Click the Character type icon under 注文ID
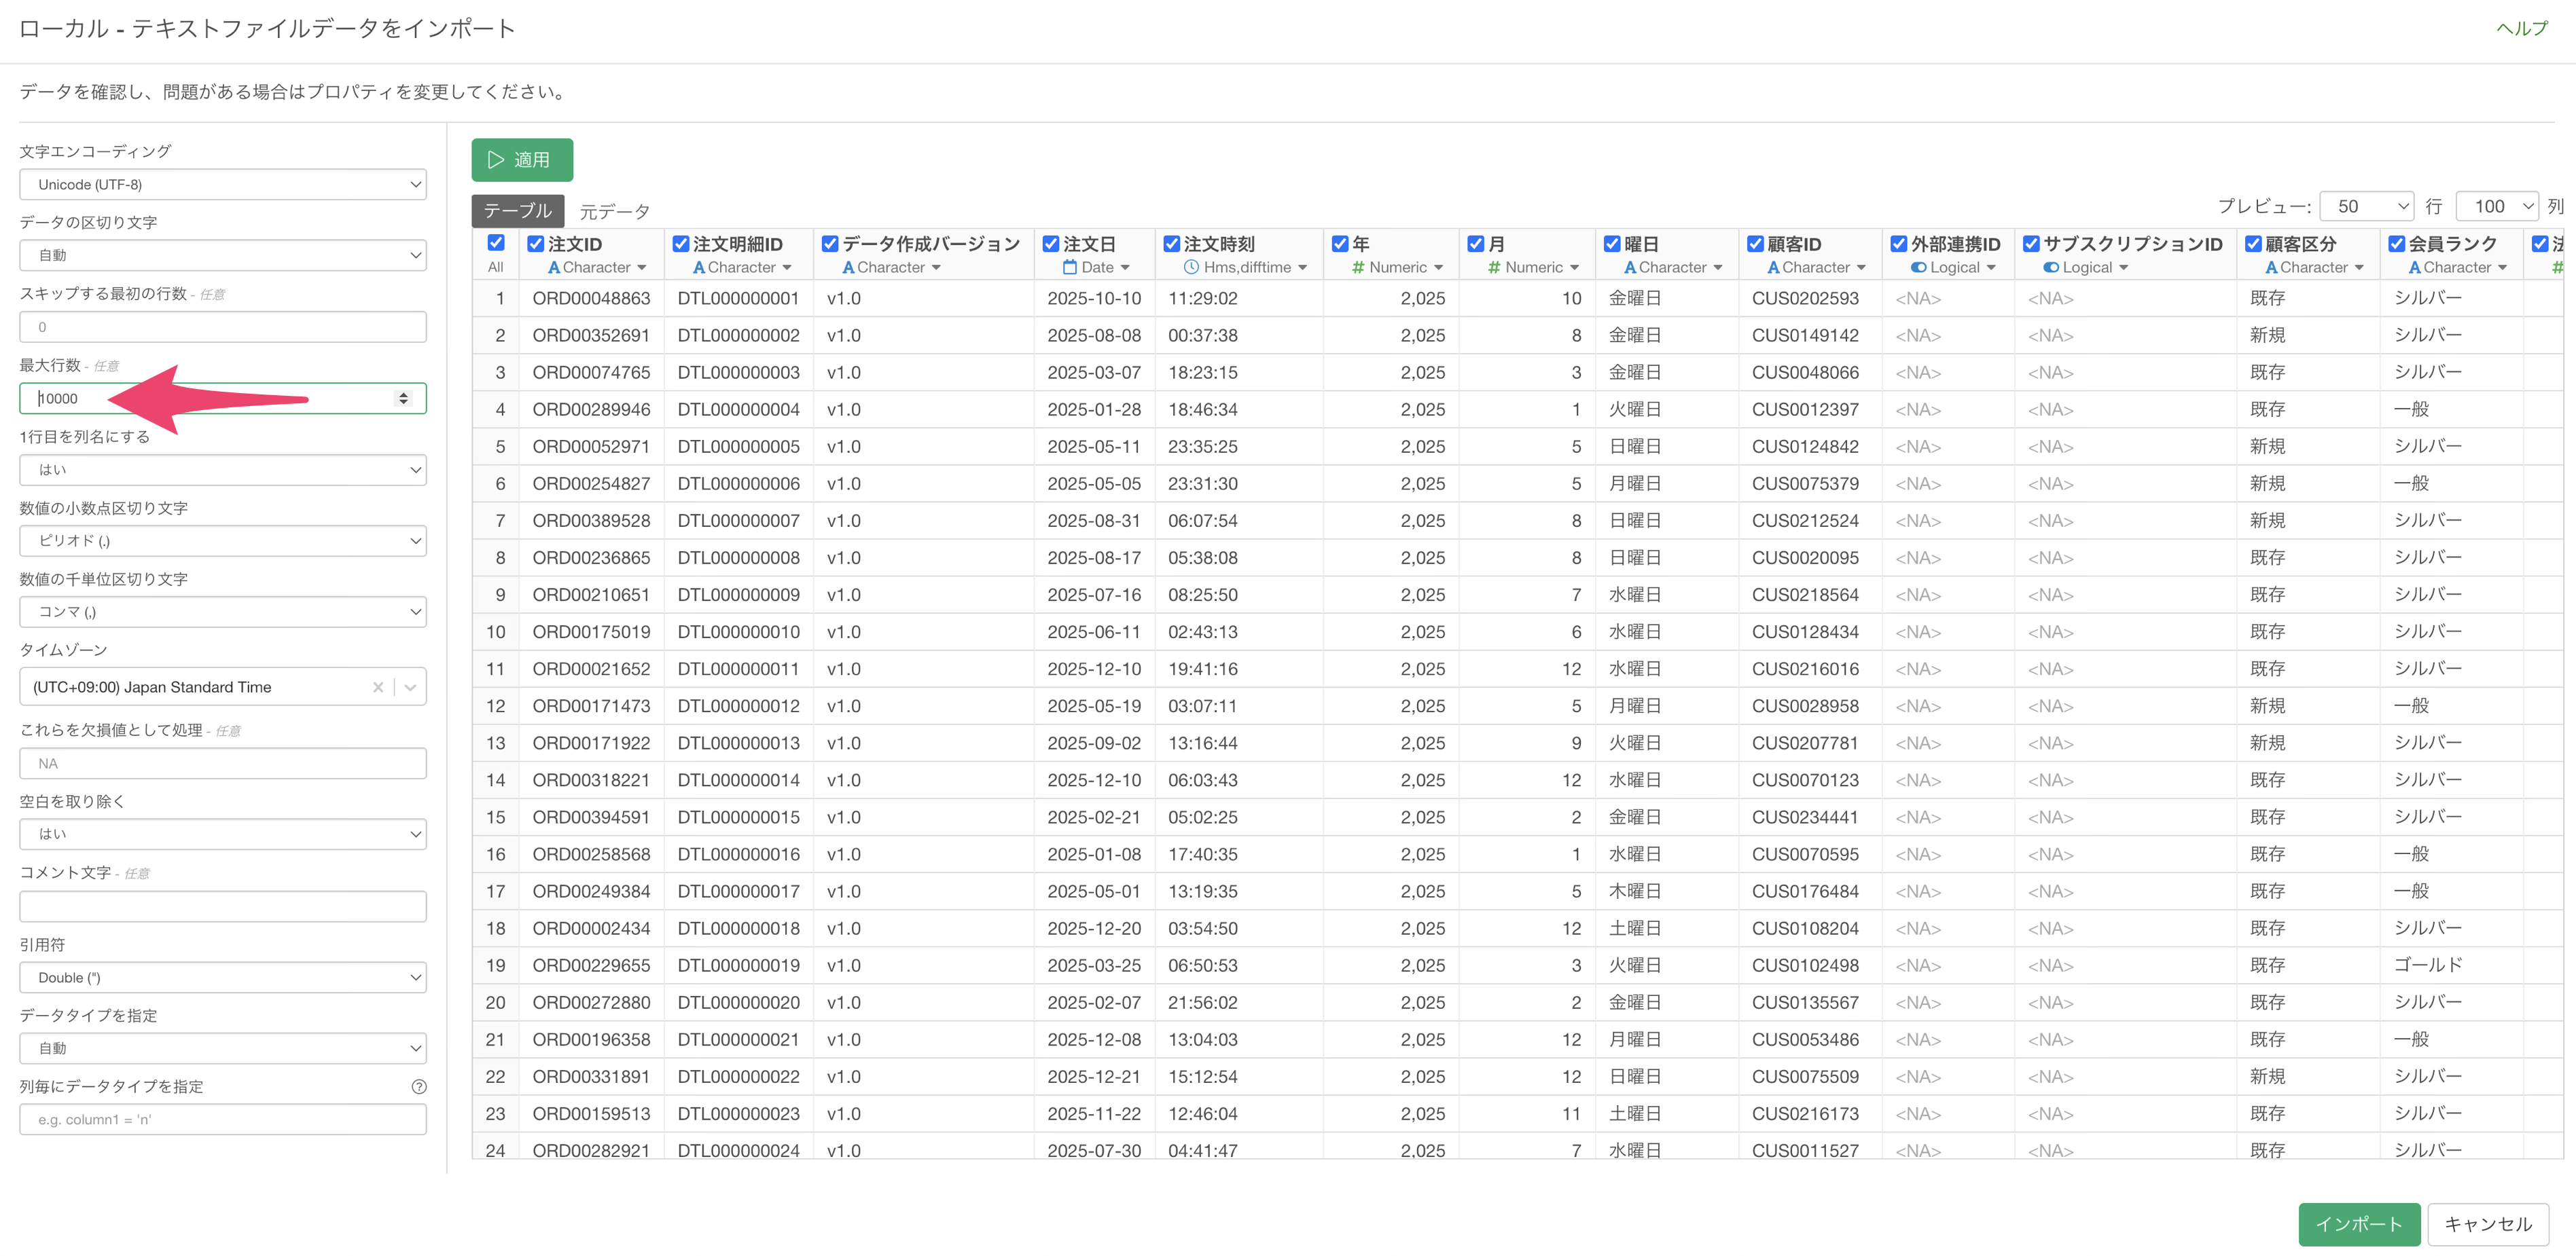2576x1256 pixels. coord(554,267)
